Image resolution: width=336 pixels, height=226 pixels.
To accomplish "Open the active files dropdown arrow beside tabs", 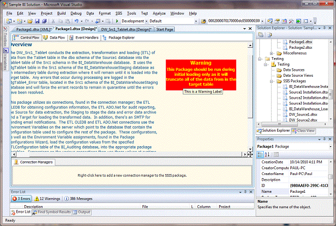I will (x=244, y=28).
